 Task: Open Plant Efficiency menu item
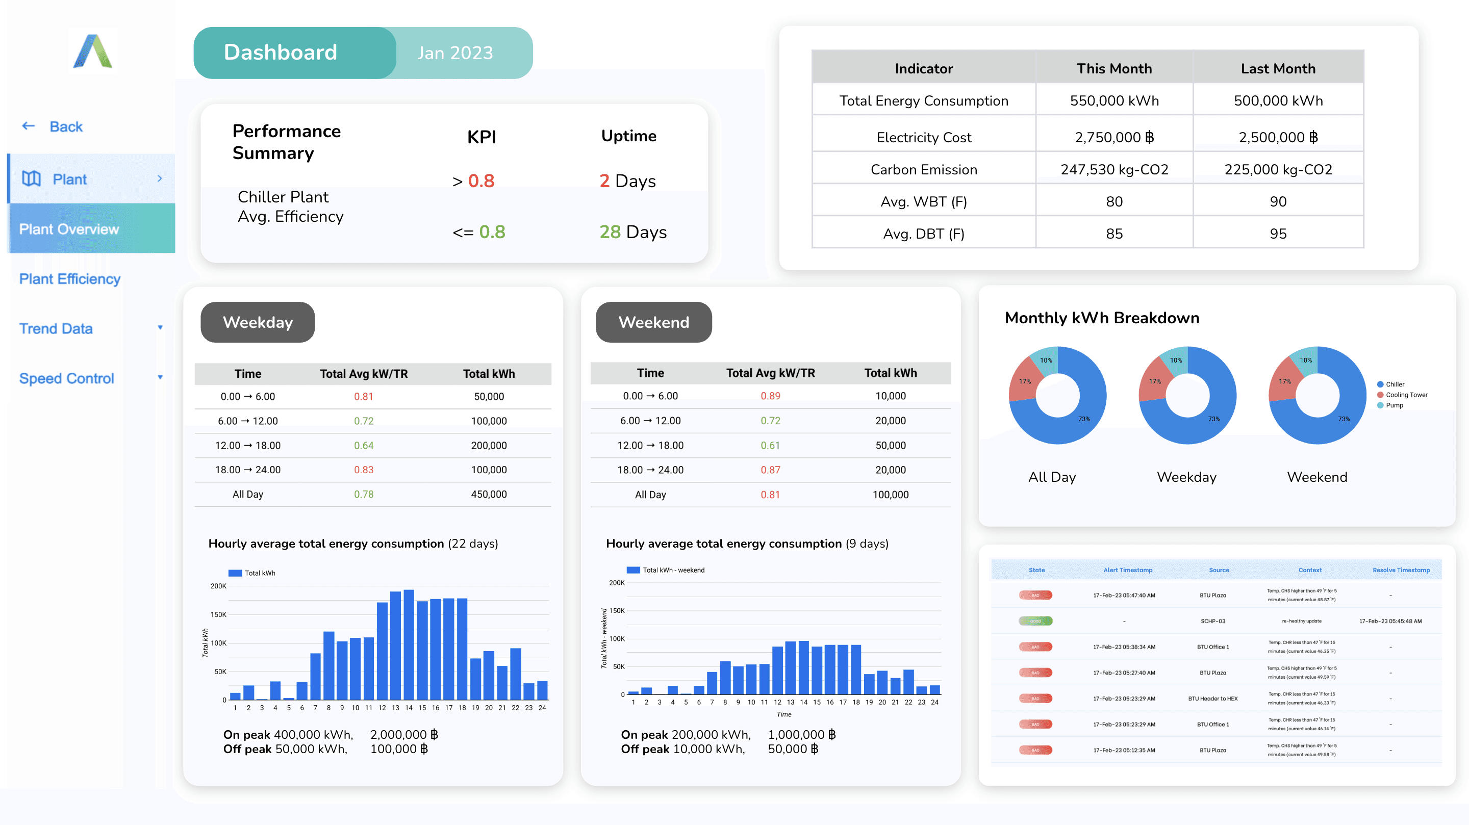point(69,279)
